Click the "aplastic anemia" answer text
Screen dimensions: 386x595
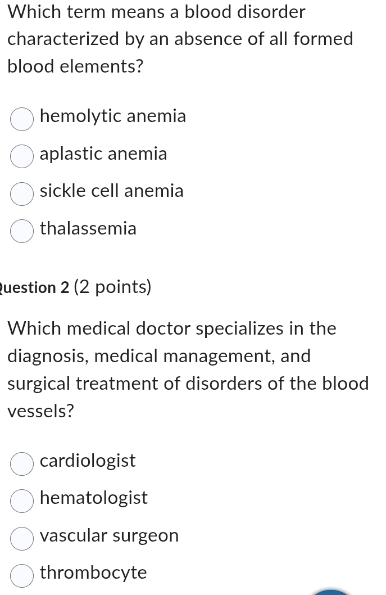click(x=103, y=154)
